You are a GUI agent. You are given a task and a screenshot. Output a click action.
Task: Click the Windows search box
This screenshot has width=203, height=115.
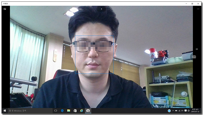tap(30, 111)
